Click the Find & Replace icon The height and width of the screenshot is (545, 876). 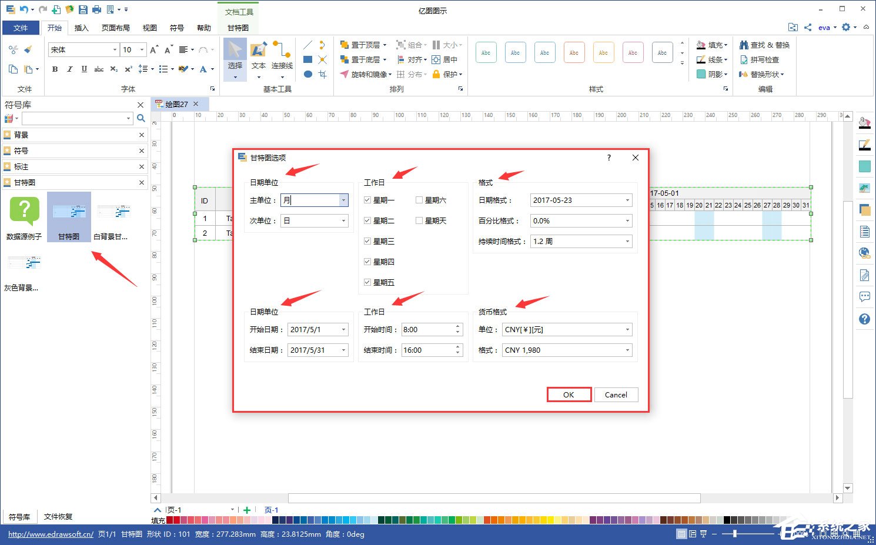point(744,45)
